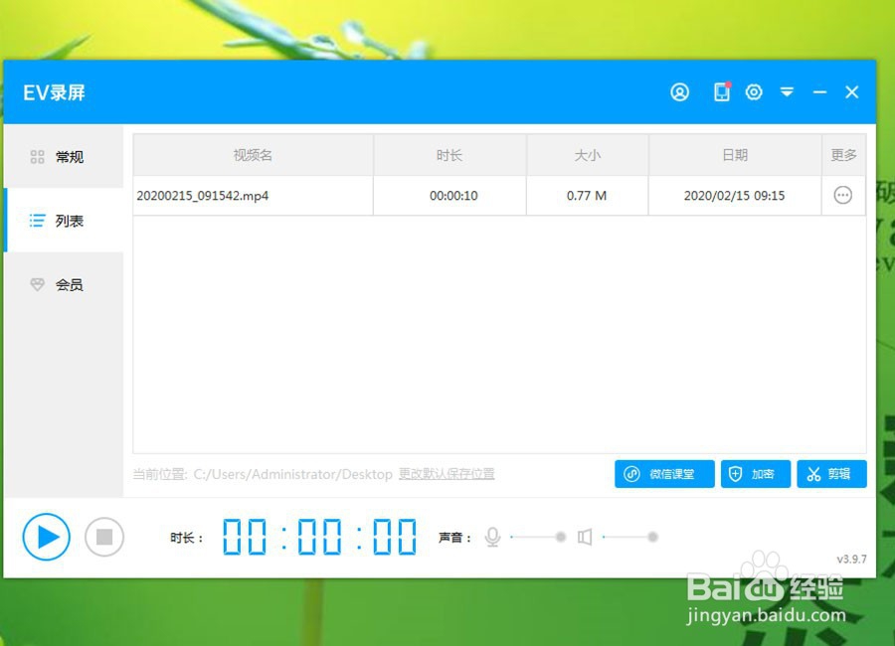Sort by 视频名 column header
The width and height of the screenshot is (895, 646).
point(253,155)
